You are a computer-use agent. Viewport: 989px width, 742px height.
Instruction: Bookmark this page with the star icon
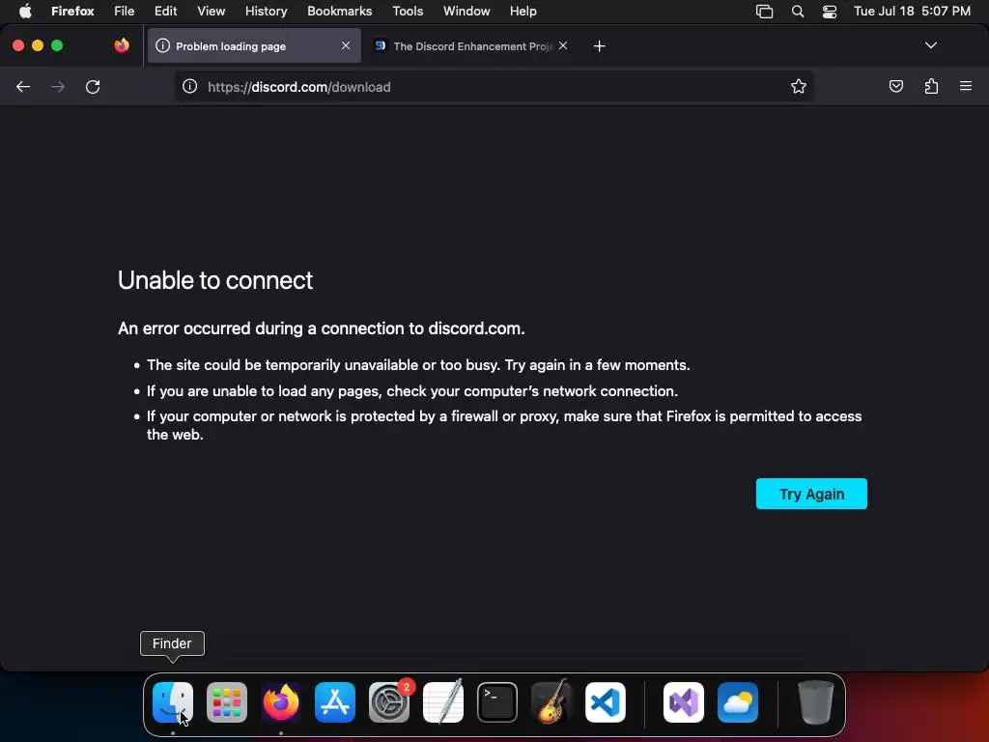click(799, 86)
